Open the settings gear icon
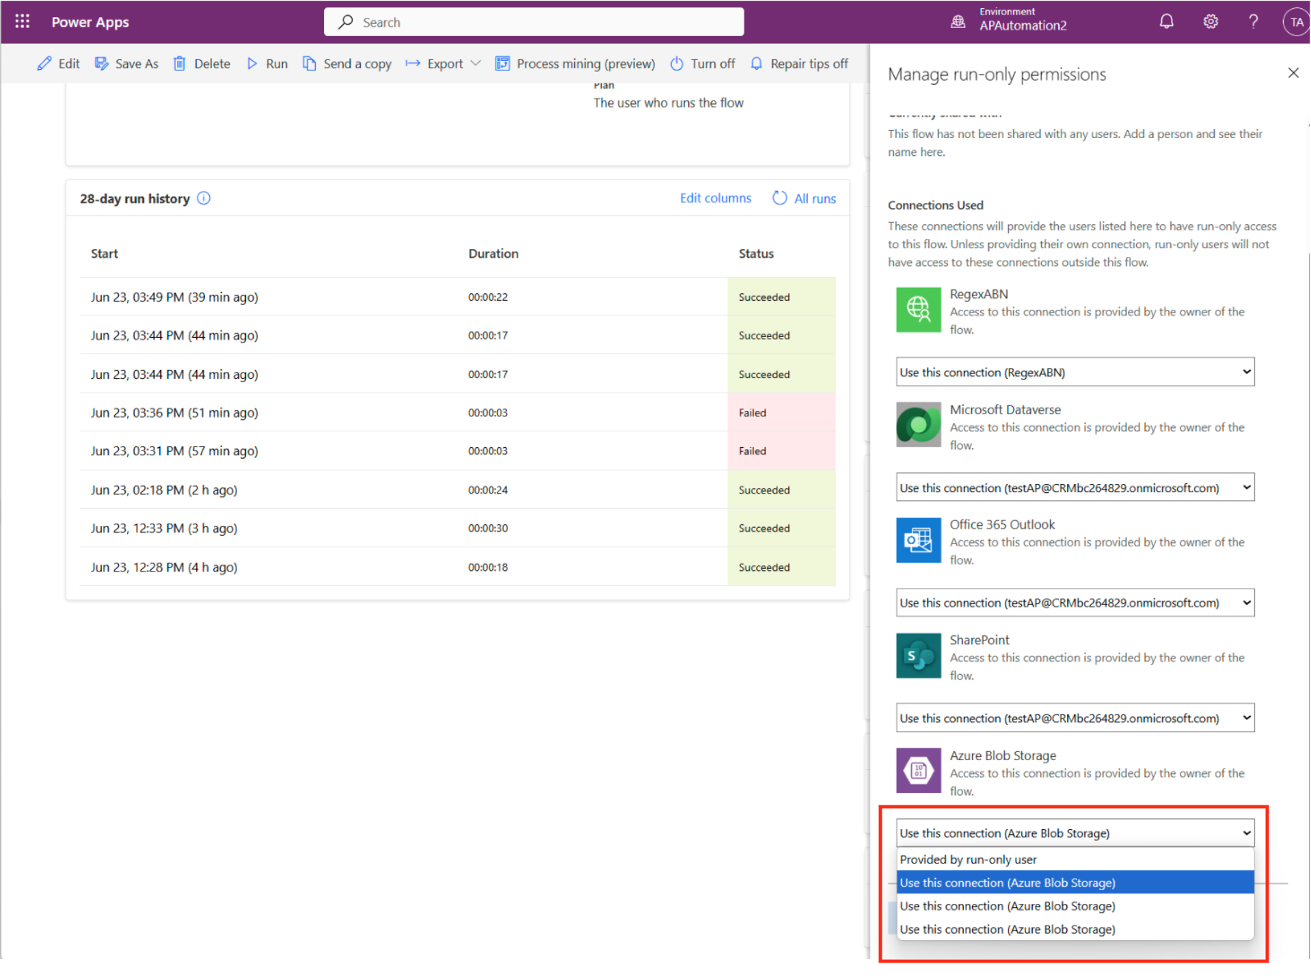 1210,22
